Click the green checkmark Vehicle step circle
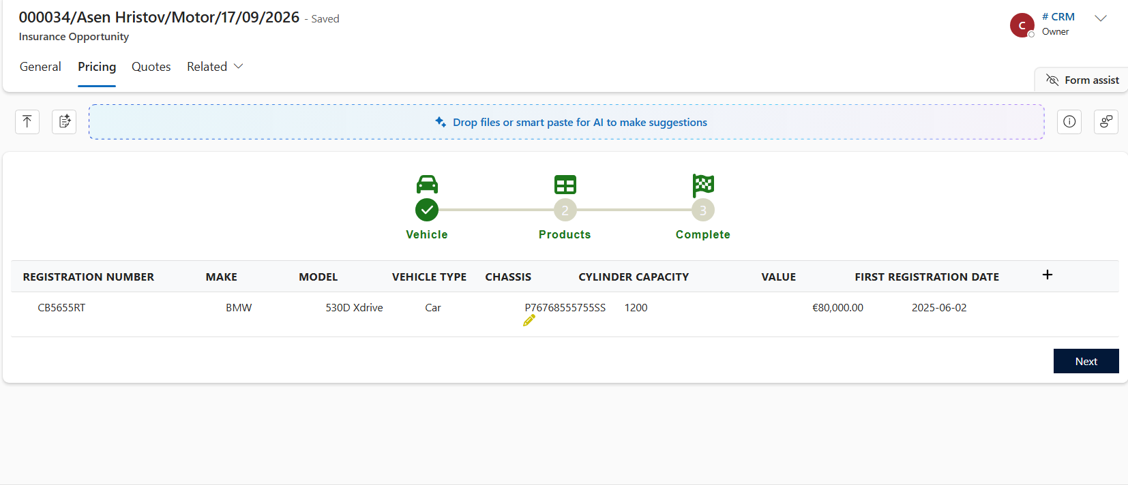Viewport: 1128px width, 485px height. point(427,210)
